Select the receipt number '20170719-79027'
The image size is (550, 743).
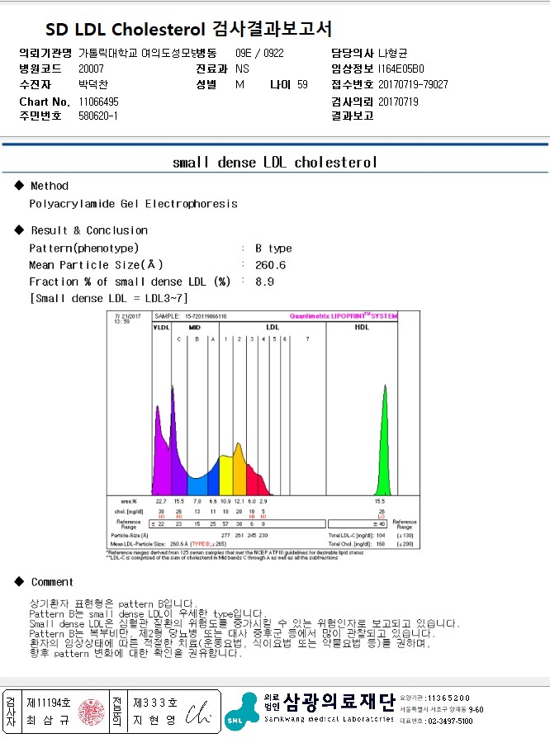[413, 84]
